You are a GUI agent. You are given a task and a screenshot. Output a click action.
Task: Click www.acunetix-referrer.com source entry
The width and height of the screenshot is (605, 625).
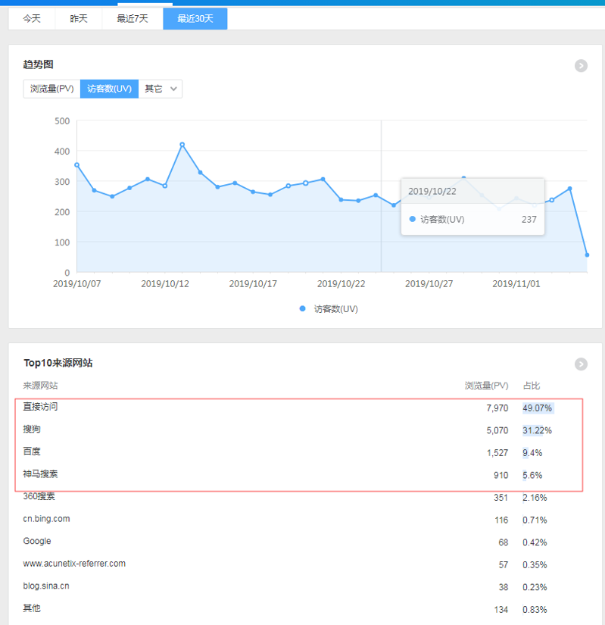74,564
